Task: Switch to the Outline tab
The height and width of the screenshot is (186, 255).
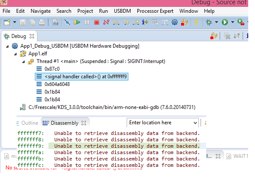Action: click(27, 123)
